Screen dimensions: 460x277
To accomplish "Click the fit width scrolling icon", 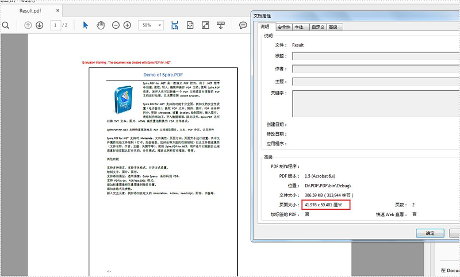I will coord(175,25).
